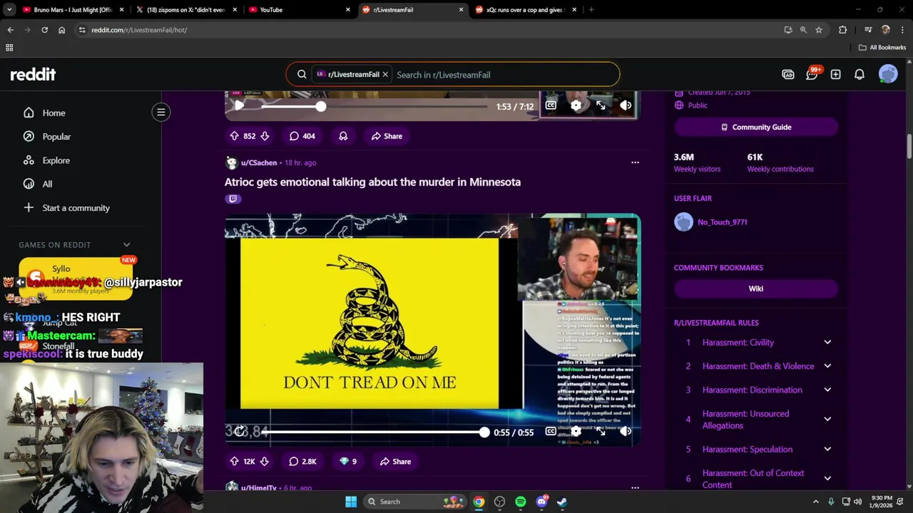Open u/CSachen user profile
This screenshot has width=913, height=513.
[x=259, y=162]
